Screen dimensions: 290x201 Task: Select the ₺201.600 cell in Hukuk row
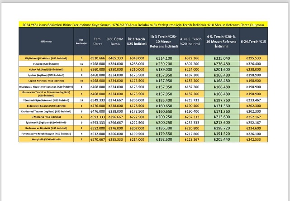point(222,69)
